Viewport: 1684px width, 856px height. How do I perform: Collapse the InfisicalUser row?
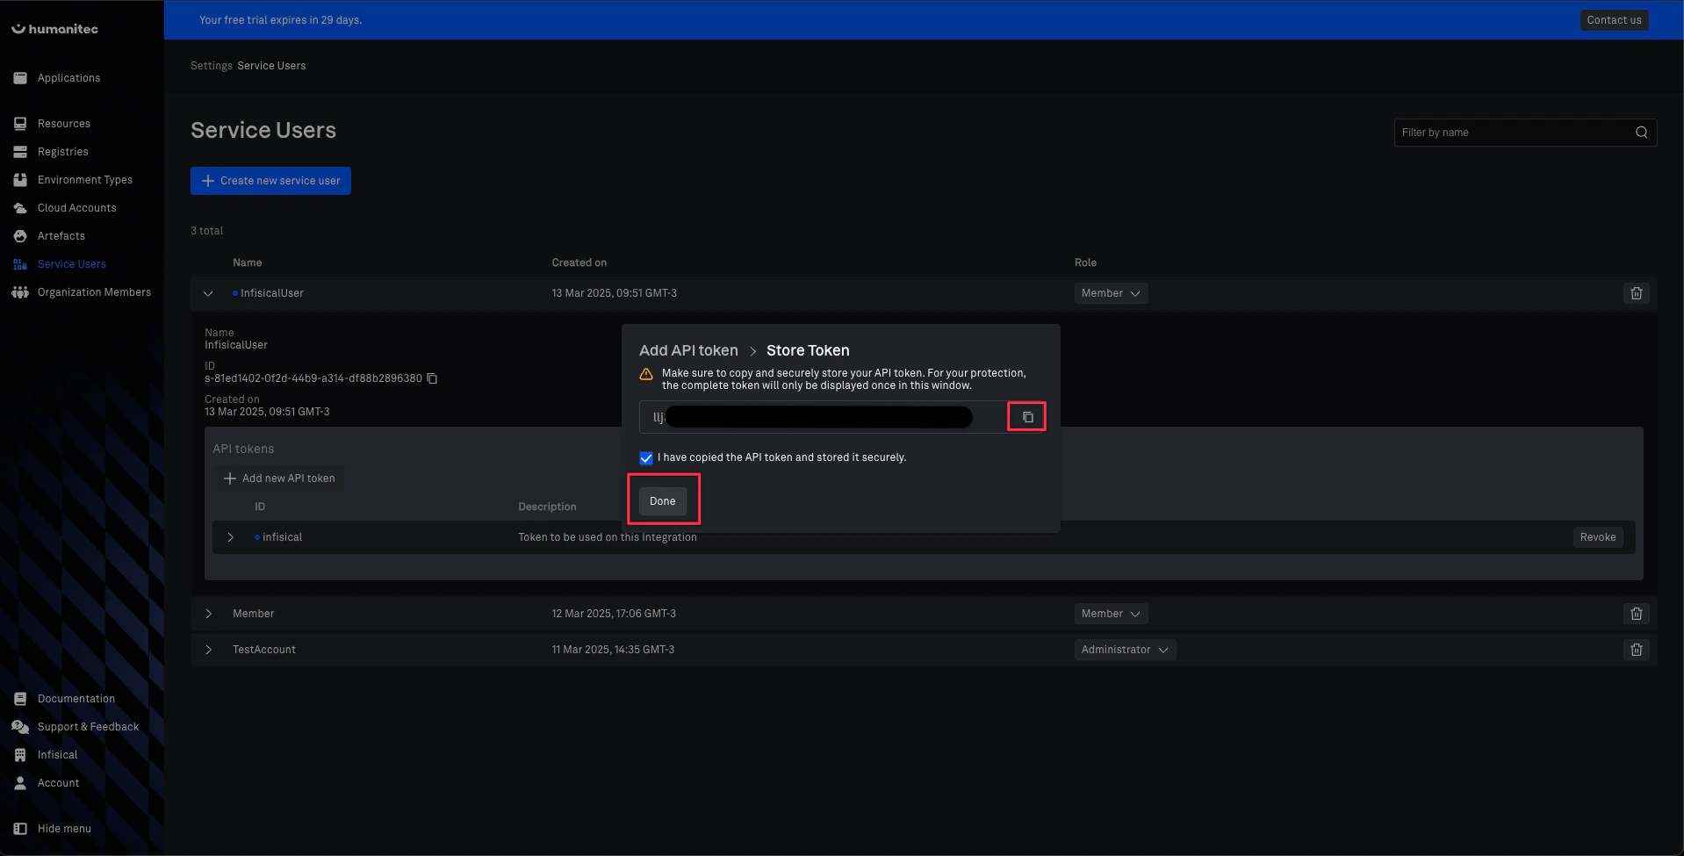(208, 293)
